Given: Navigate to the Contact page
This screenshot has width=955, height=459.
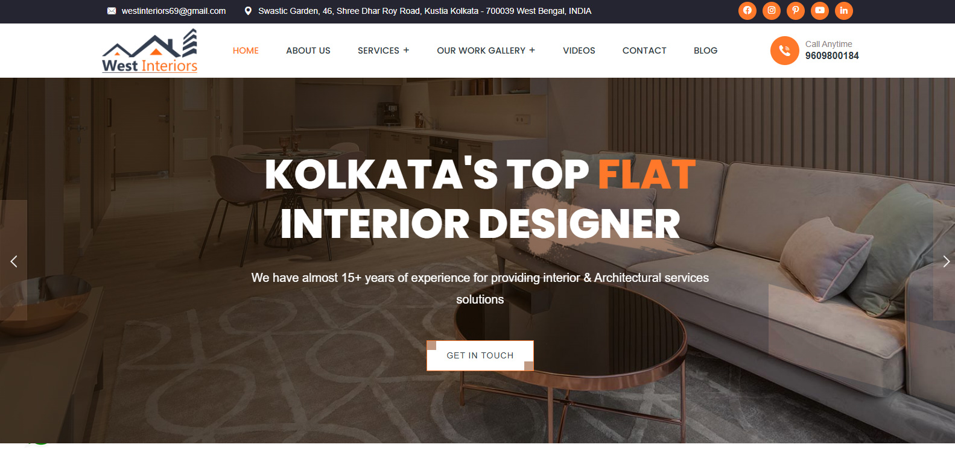Looking at the screenshot, I should click(644, 51).
